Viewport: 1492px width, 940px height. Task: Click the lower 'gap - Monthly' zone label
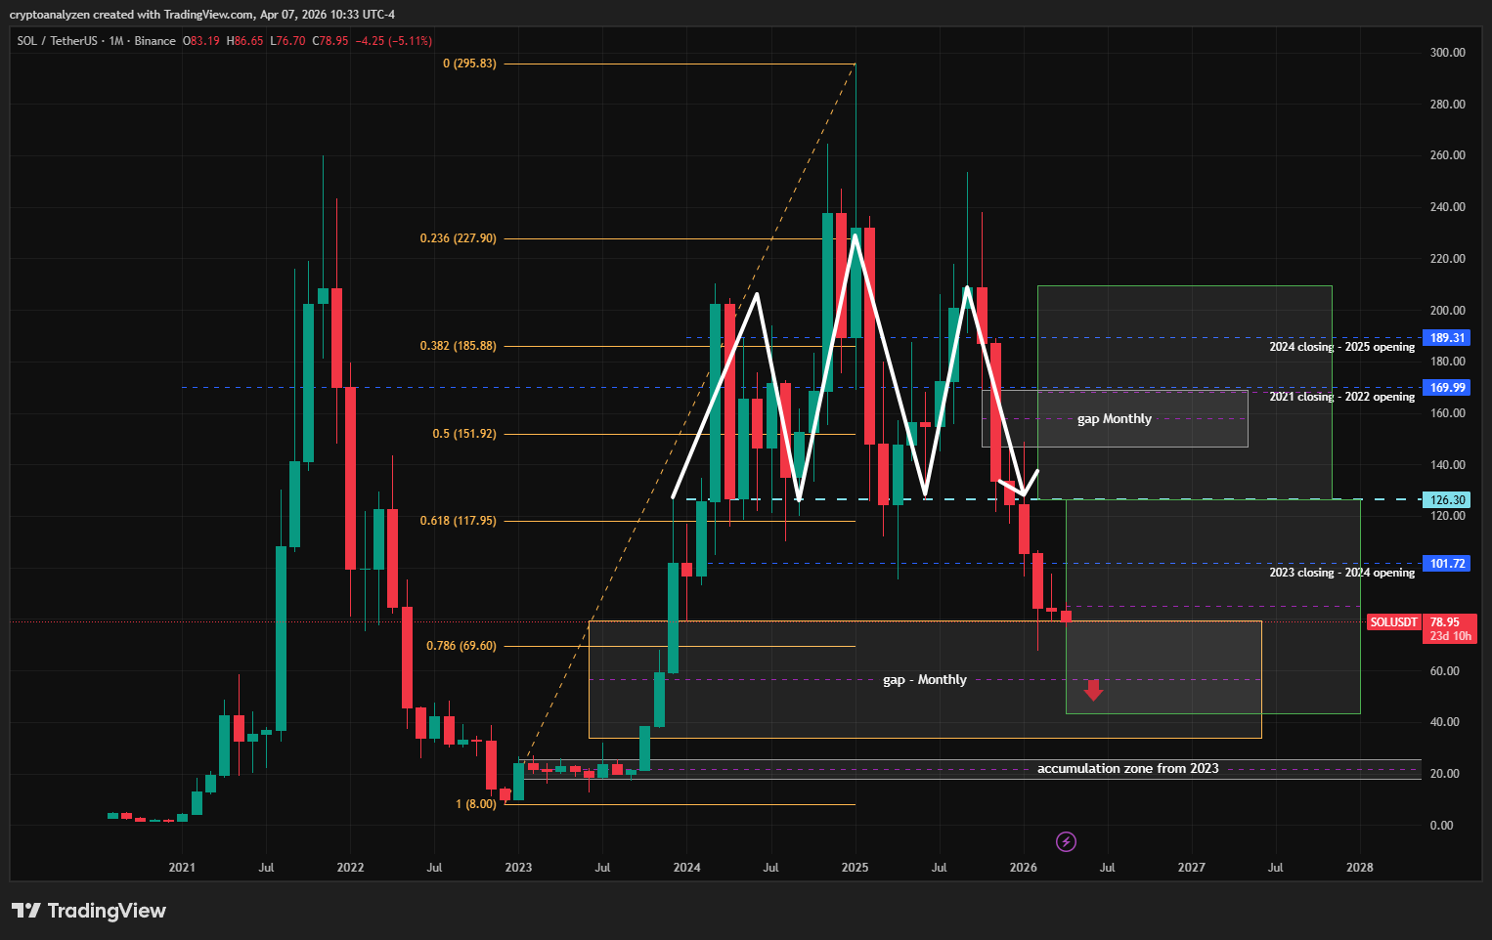point(924,680)
